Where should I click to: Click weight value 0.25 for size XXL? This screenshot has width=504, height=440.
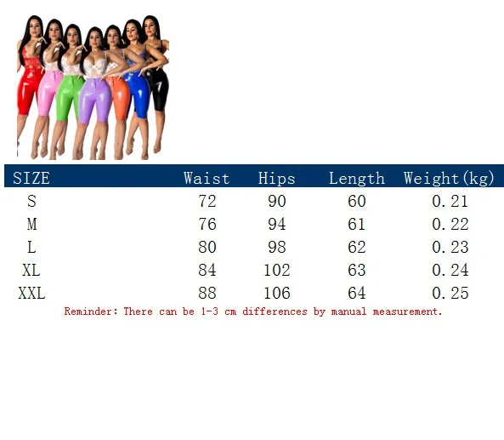[450, 293]
